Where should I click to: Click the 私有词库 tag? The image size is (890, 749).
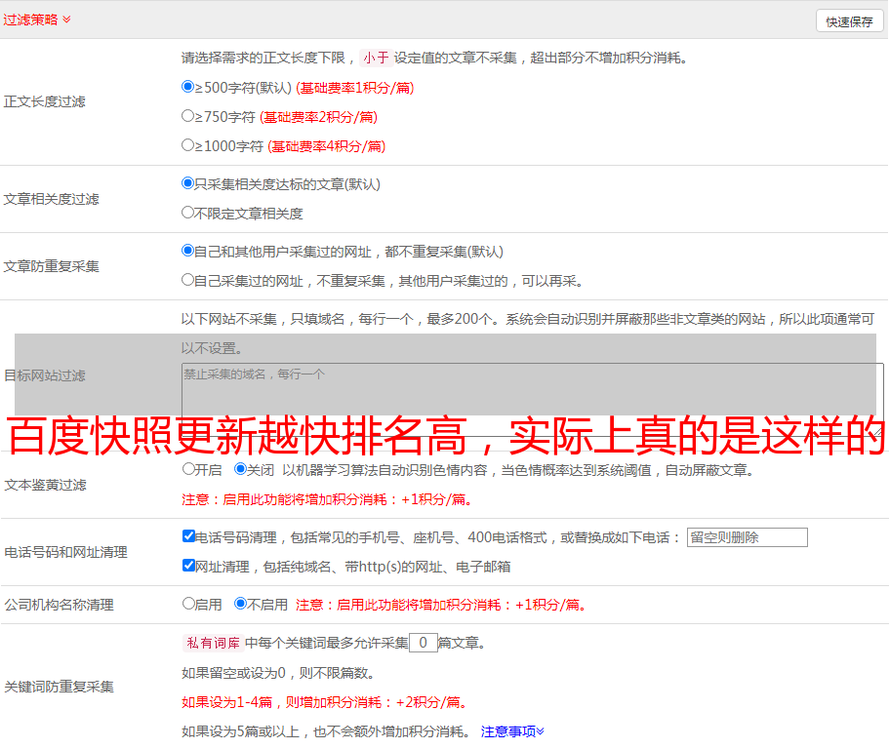pyautogui.click(x=214, y=643)
